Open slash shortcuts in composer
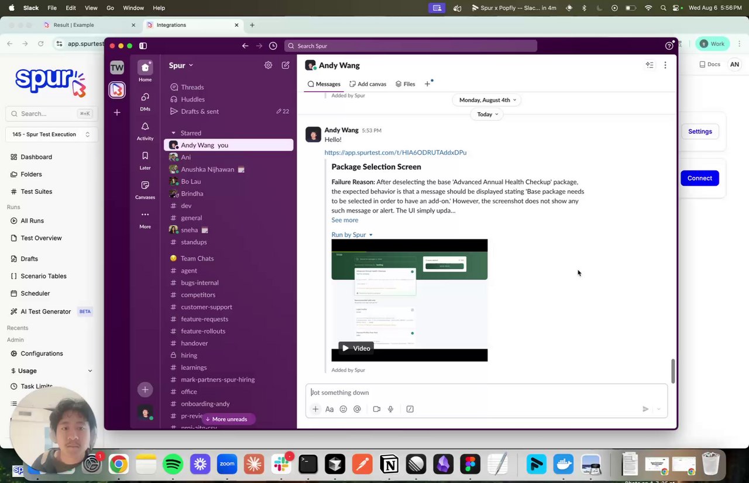This screenshot has height=483, width=749. (410, 409)
